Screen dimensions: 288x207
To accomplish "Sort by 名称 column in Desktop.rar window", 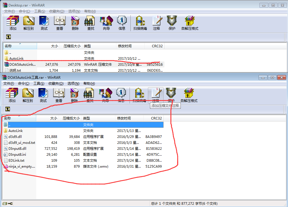I will pyautogui.click(x=20, y=46).
